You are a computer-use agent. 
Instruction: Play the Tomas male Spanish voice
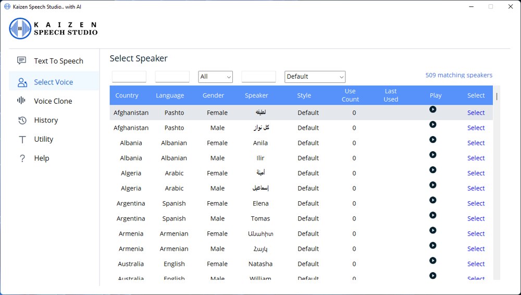pos(432,215)
